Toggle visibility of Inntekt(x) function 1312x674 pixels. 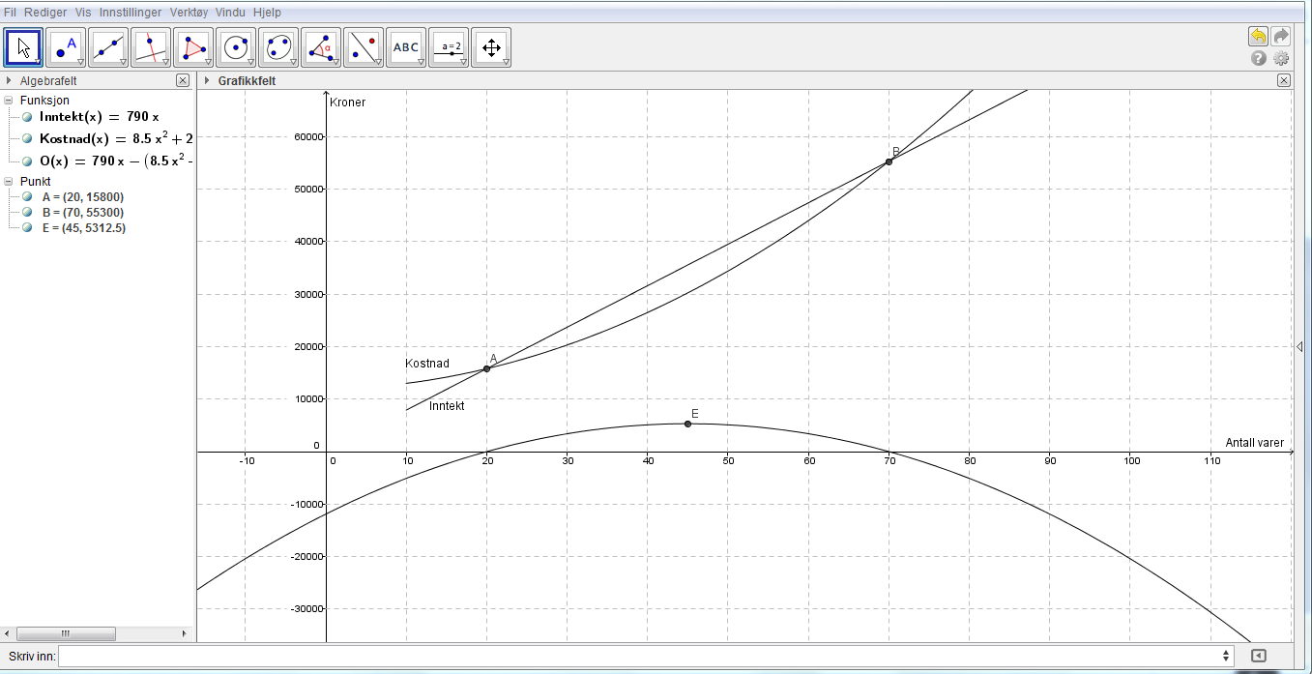click(28, 116)
